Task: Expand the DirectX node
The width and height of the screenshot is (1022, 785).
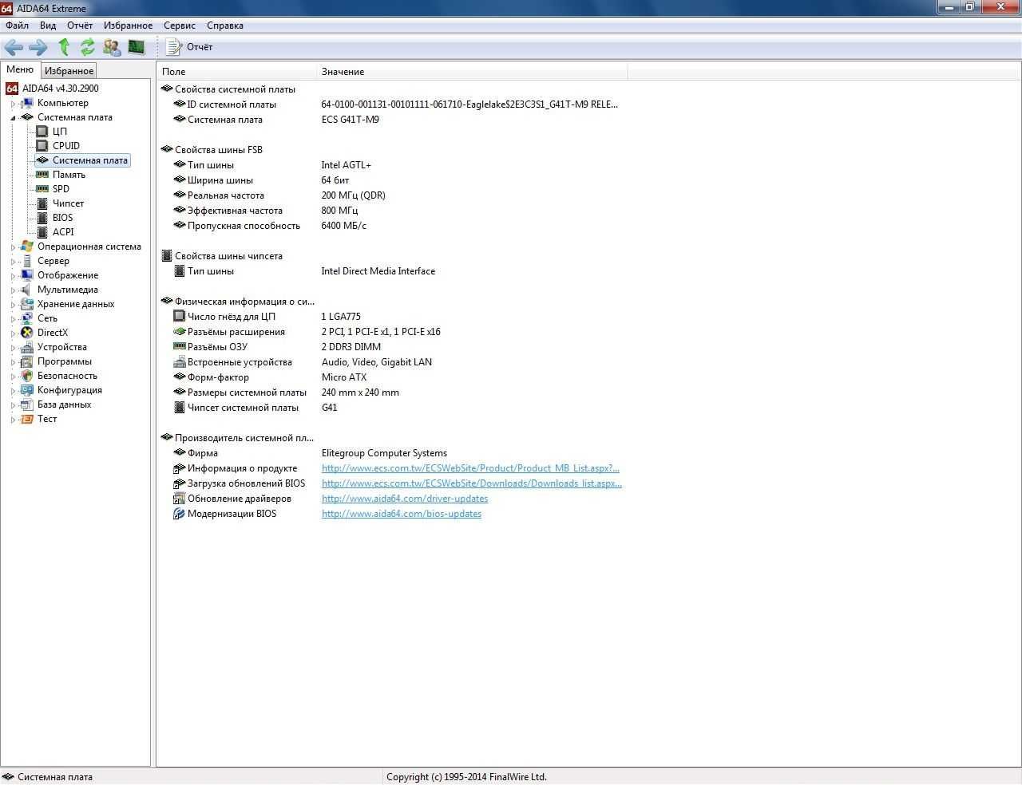Action: [13, 333]
